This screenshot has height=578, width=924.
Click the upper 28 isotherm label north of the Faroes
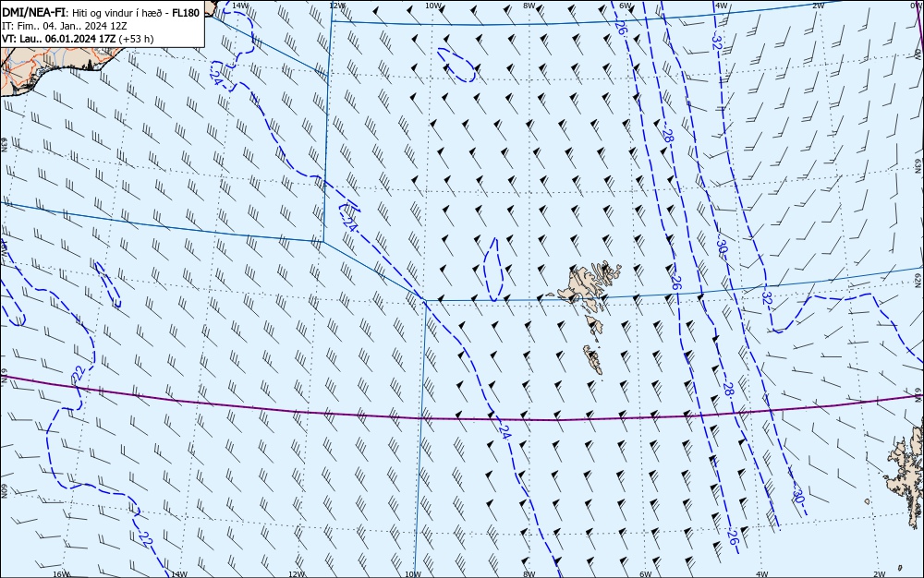[x=666, y=136]
